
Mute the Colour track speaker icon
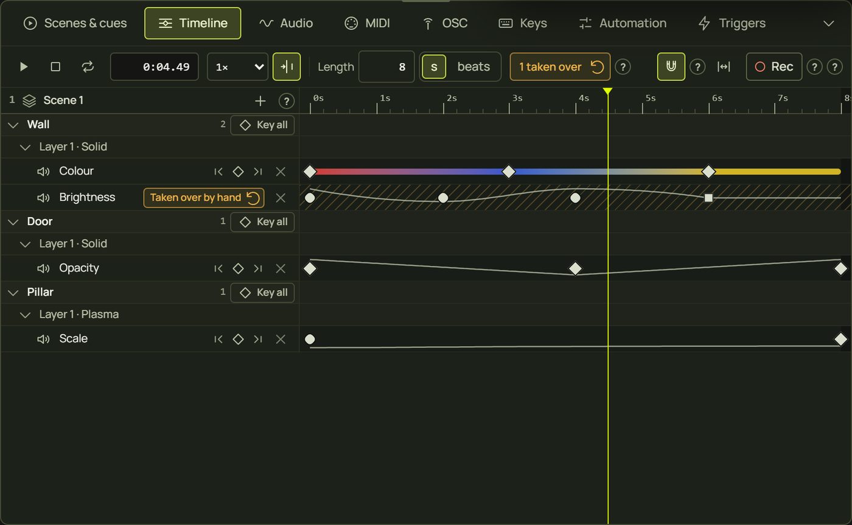click(43, 172)
